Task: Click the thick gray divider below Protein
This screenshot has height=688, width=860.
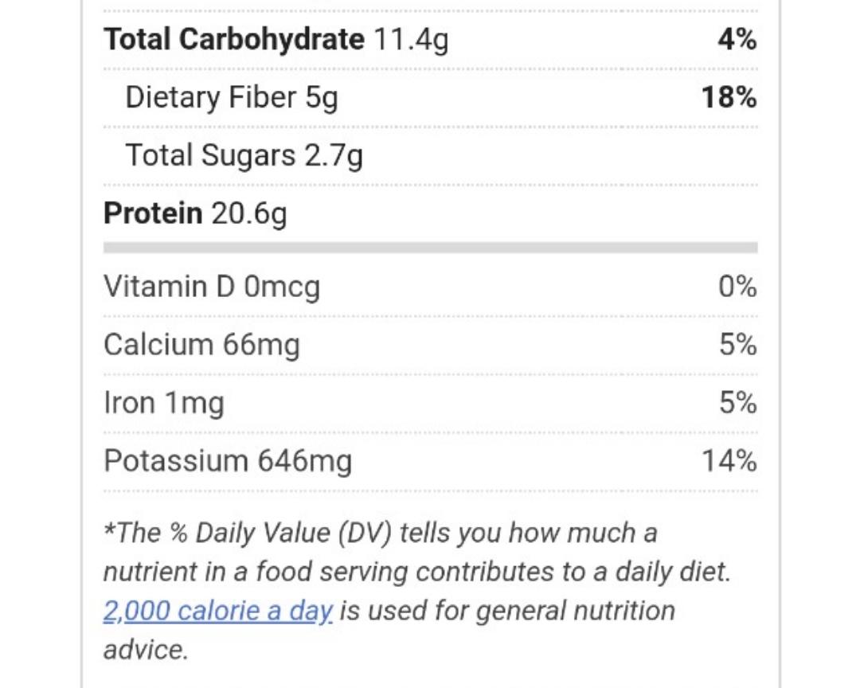Action: tap(430, 248)
